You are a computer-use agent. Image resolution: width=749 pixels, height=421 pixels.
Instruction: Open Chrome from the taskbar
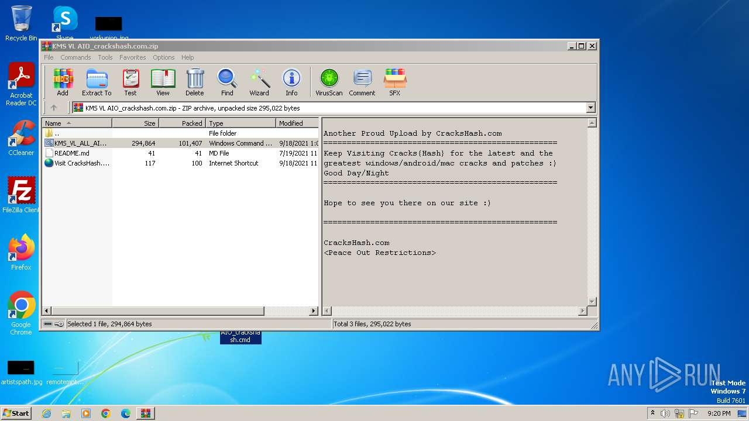coord(106,413)
